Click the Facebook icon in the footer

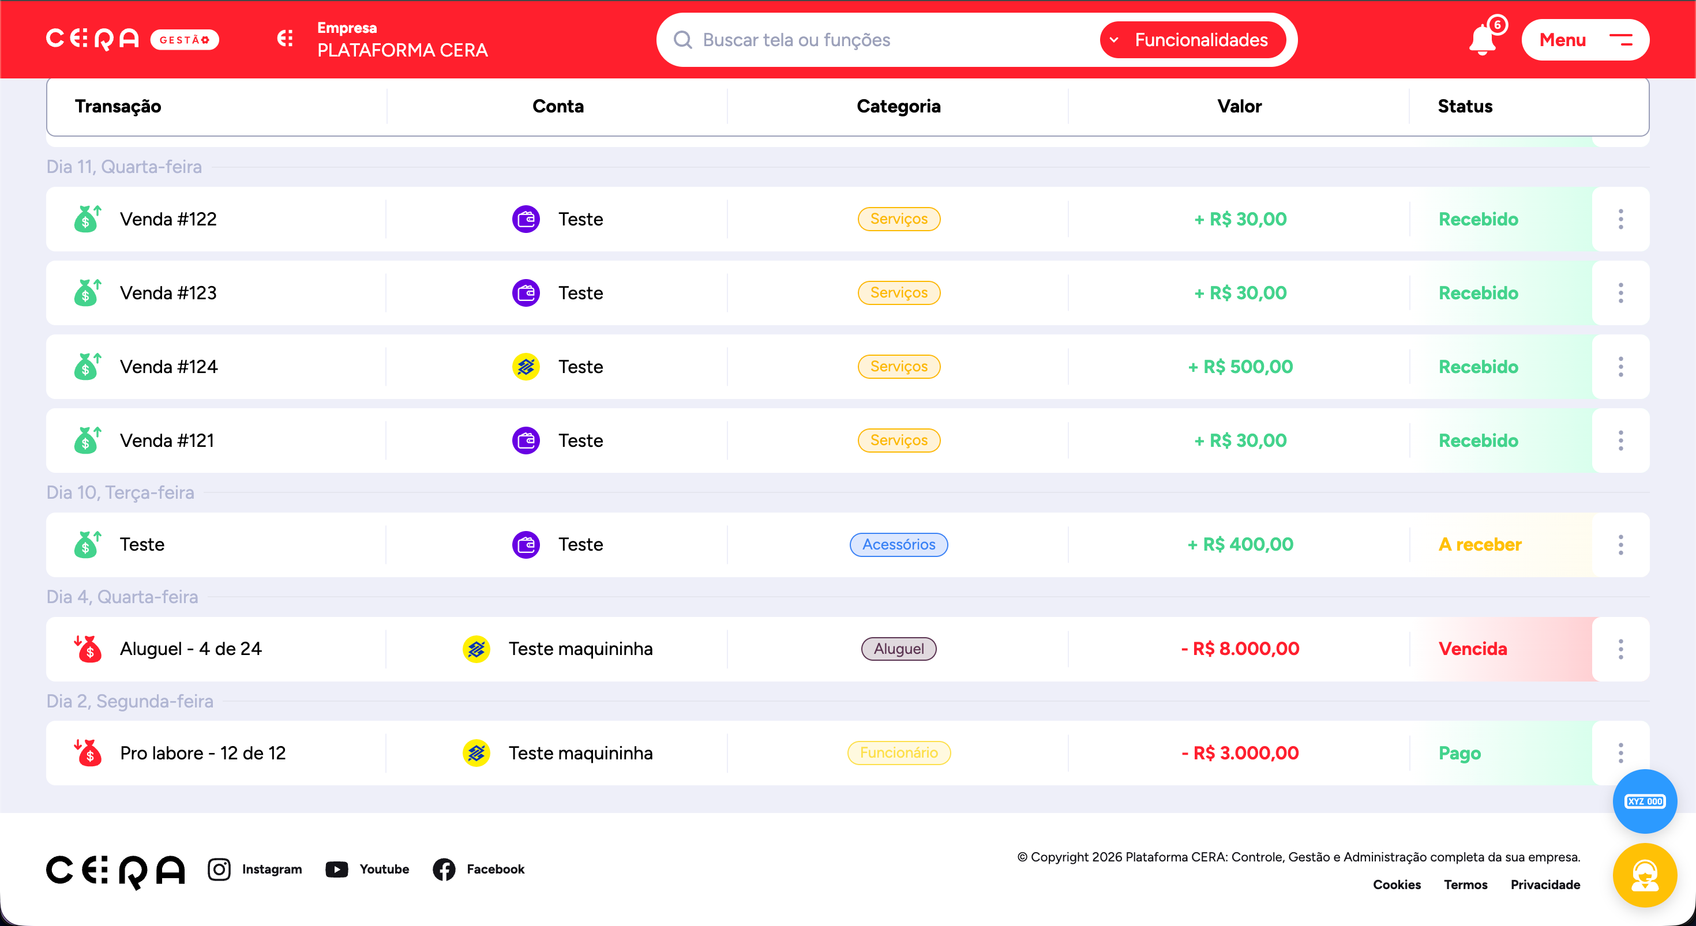point(444,869)
